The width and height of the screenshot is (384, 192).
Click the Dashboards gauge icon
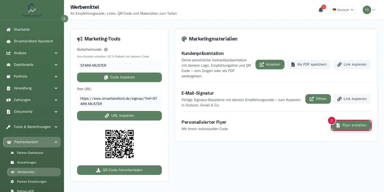(9, 65)
